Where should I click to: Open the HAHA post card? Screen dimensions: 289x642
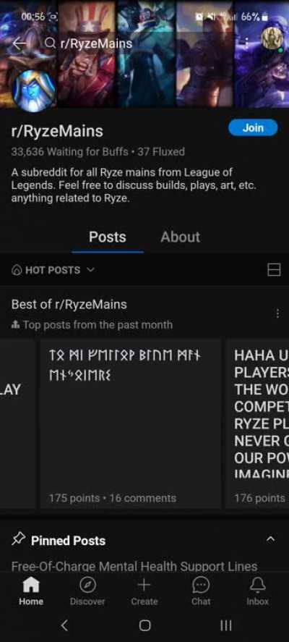(257, 423)
